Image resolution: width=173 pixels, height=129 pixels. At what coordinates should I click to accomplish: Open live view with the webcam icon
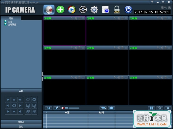(x=49, y=10)
